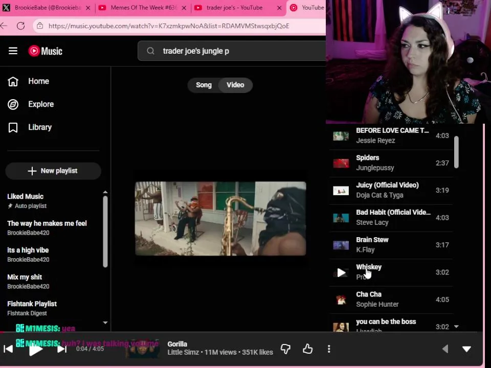Collapse the player page with down arrow
This screenshot has height=368, width=491.
coord(466,349)
